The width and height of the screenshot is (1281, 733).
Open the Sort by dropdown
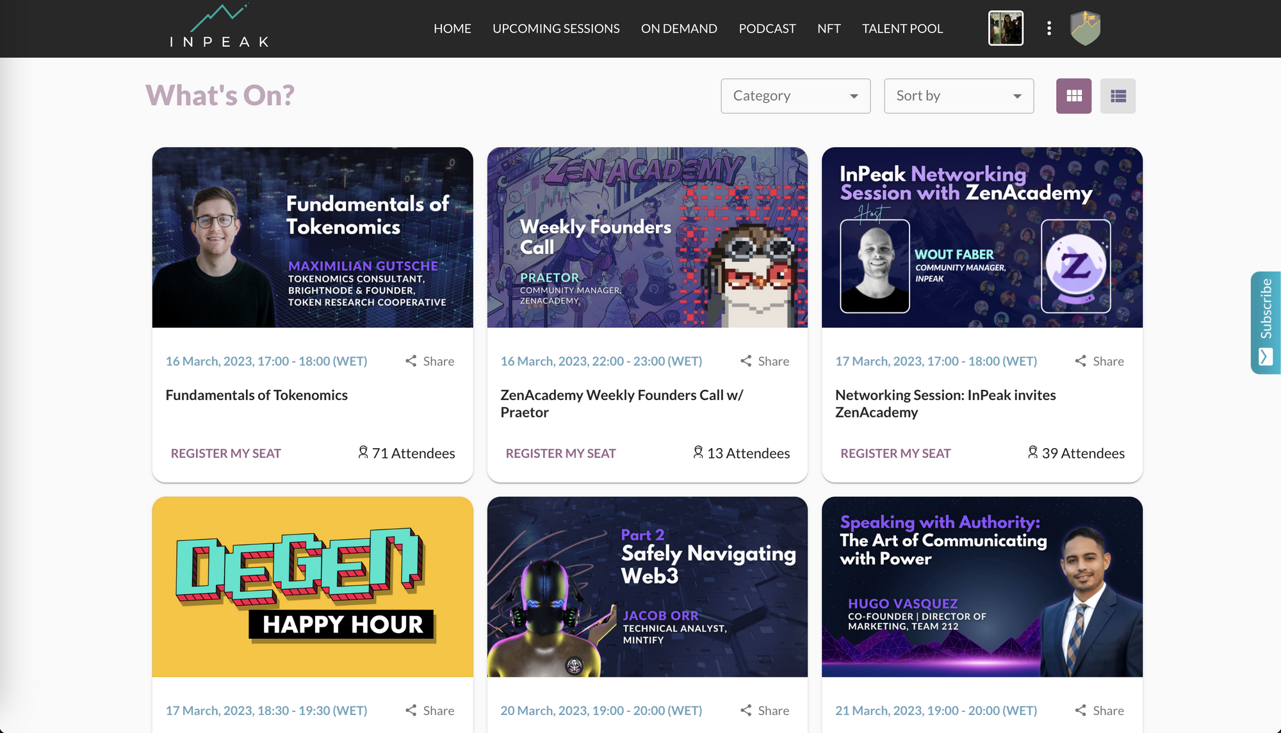tap(958, 96)
